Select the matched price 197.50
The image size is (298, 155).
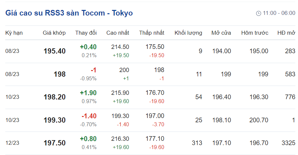pos(54,143)
